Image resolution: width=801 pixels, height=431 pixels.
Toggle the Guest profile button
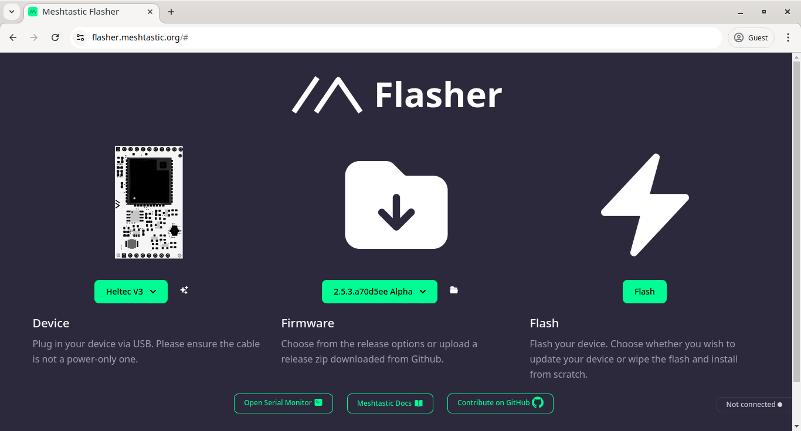point(751,37)
